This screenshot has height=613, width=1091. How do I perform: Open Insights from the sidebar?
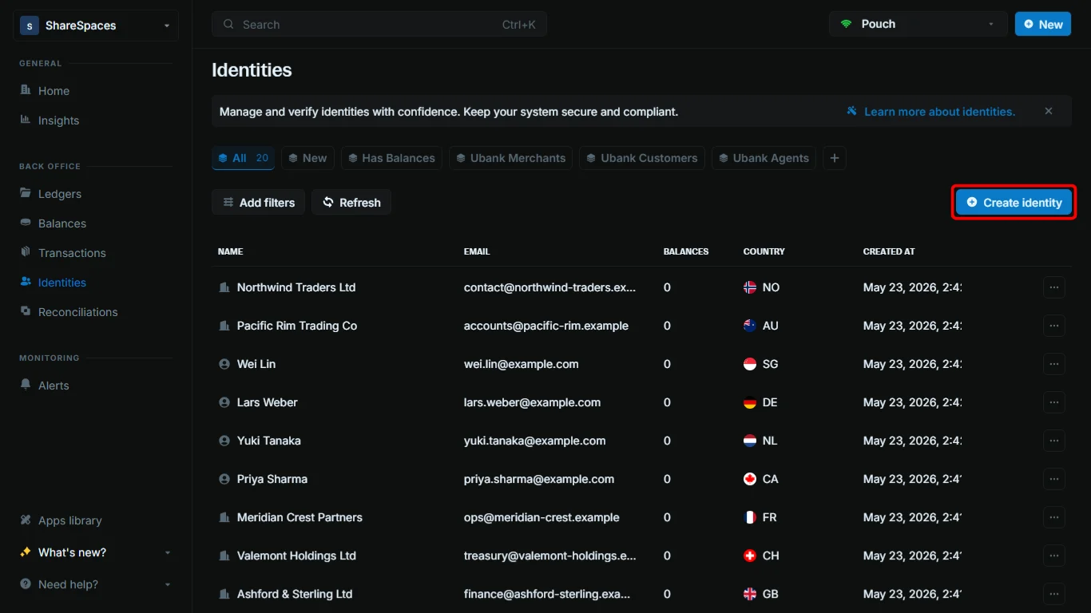pyautogui.click(x=58, y=121)
